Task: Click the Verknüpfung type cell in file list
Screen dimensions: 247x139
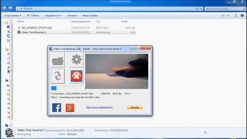Action: 103,32
